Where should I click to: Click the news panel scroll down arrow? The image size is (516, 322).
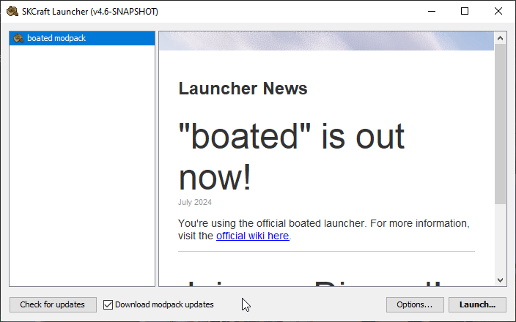501,280
